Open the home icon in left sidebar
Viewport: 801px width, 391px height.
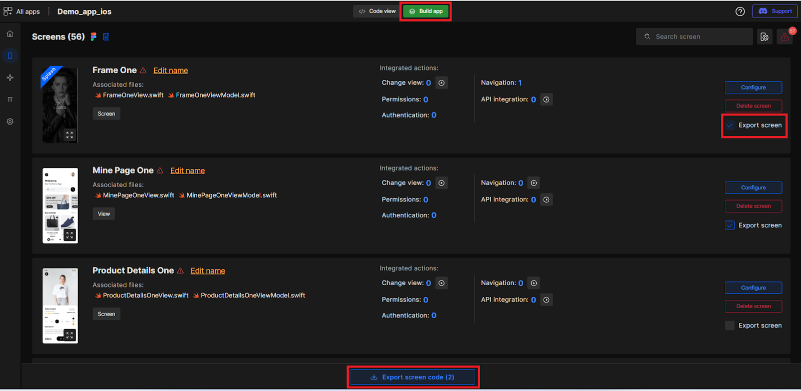coord(10,34)
